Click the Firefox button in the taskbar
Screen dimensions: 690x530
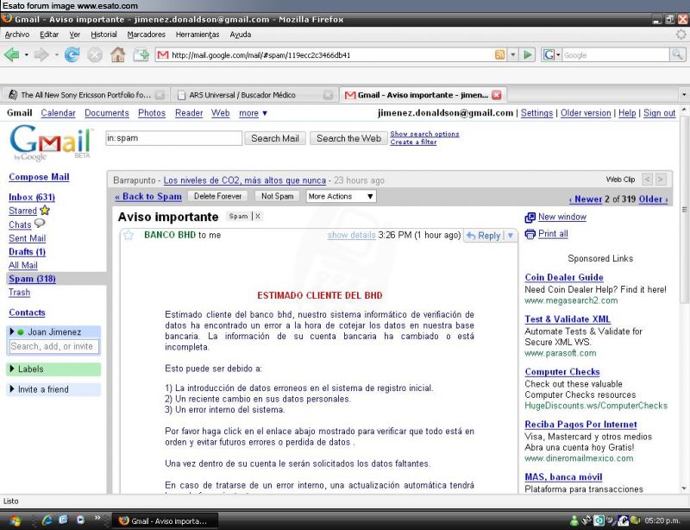(165, 521)
